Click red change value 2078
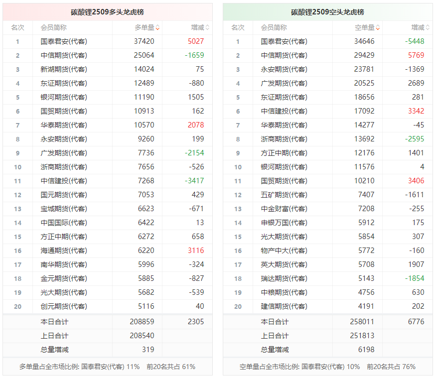 [196, 125]
